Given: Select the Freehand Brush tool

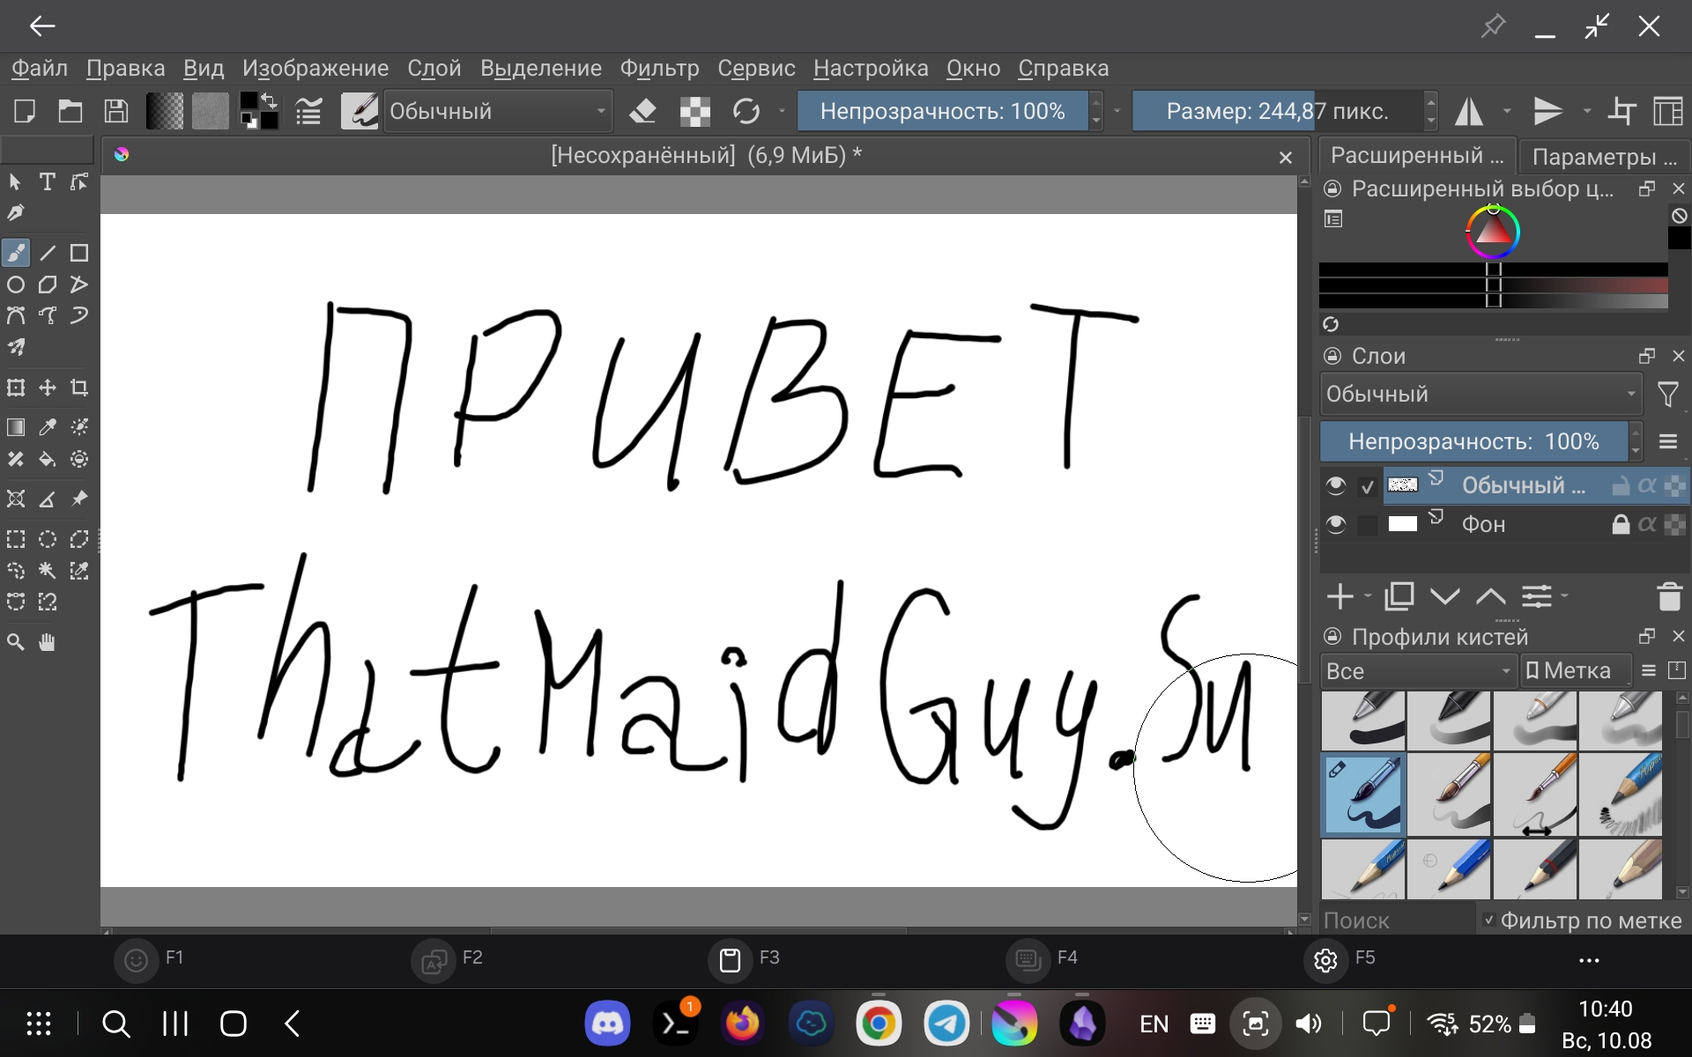Looking at the screenshot, I should point(16,253).
